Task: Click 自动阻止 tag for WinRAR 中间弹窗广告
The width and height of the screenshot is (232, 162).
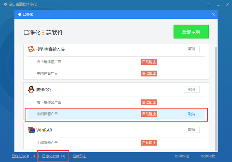Action: pyautogui.click(x=149, y=143)
